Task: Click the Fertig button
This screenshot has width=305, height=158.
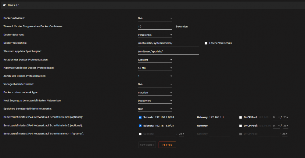Action: click(167, 145)
